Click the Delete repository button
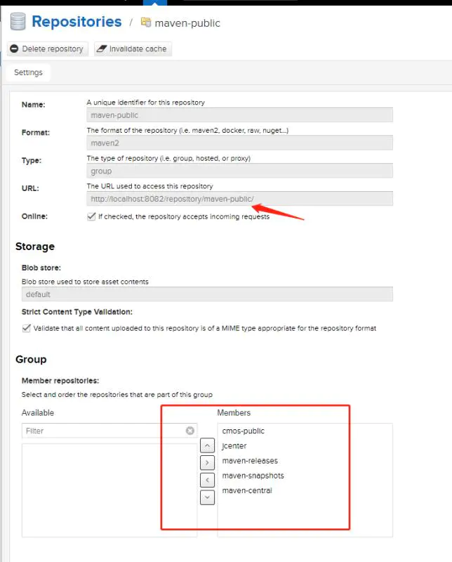Viewport: 452px width, 562px height. tap(47, 48)
